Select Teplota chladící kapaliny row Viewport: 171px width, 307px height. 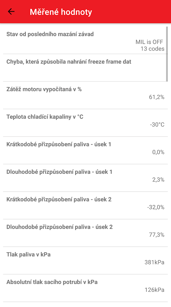pyautogui.click(x=85, y=123)
